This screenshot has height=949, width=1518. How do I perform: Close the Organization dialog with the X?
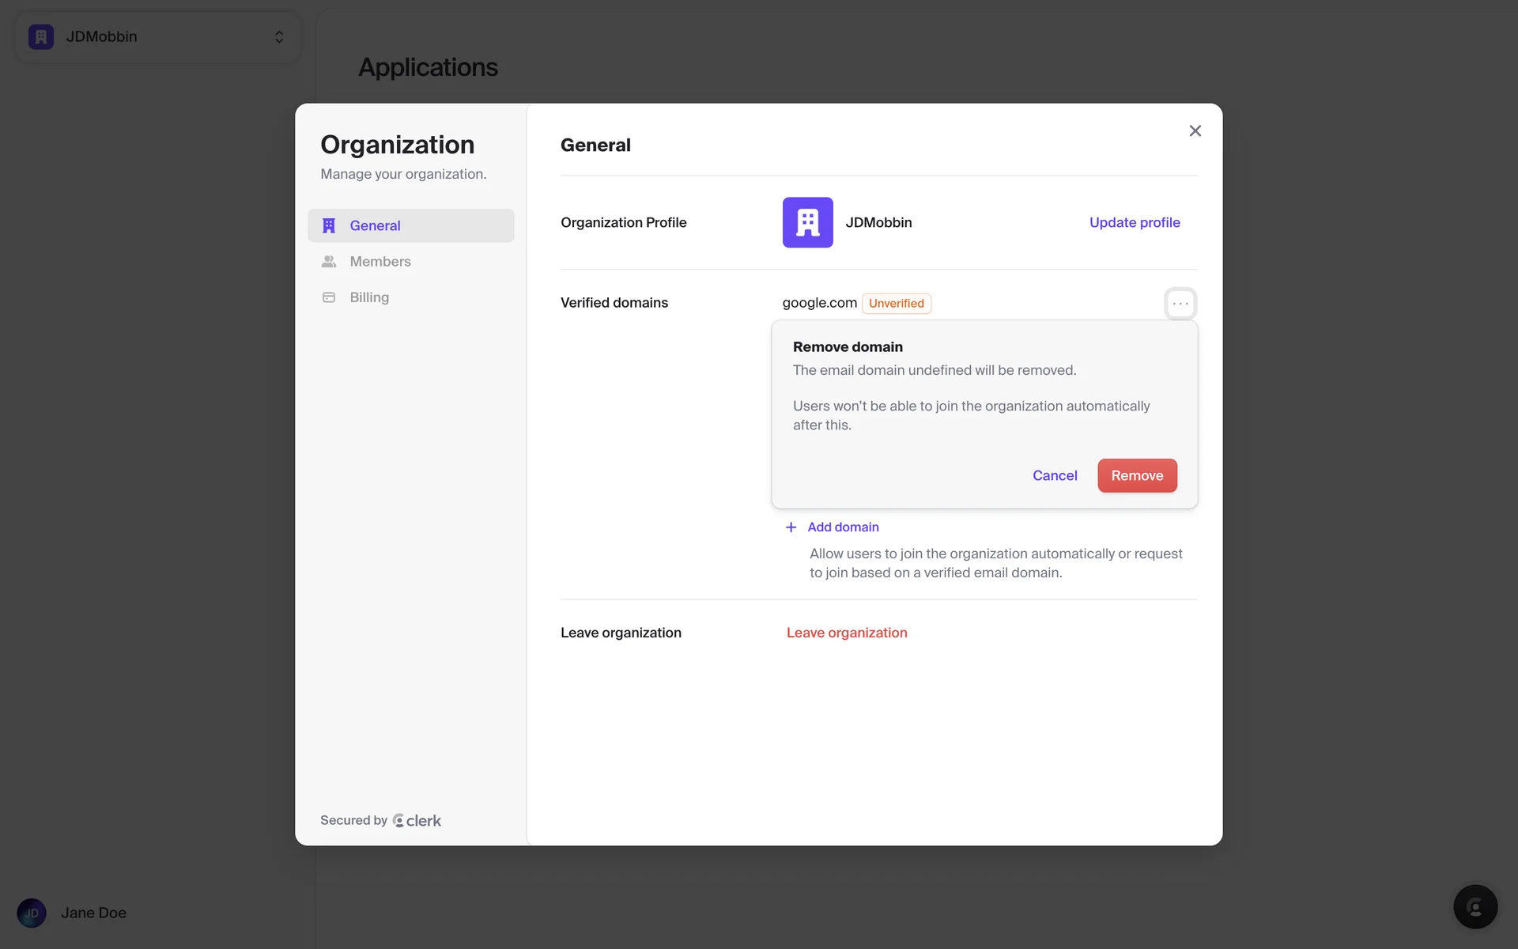click(x=1195, y=131)
